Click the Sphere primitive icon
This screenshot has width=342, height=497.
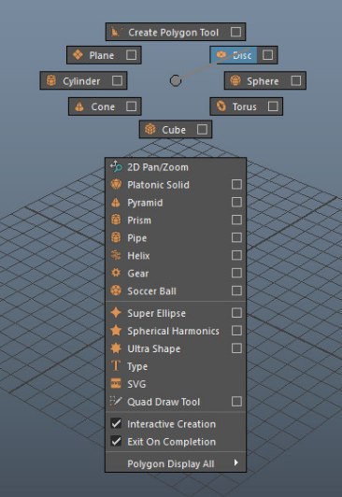coord(235,80)
